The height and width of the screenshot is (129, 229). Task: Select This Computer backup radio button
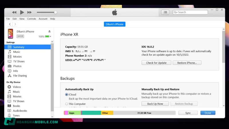pyautogui.click(x=66, y=104)
